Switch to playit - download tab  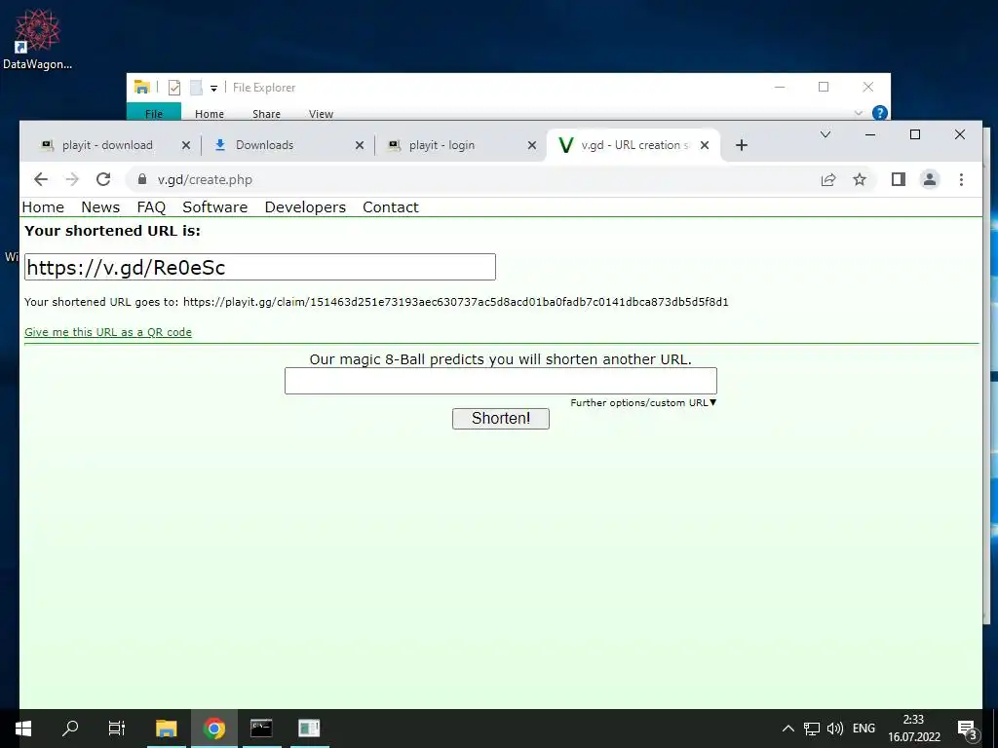coord(107,145)
